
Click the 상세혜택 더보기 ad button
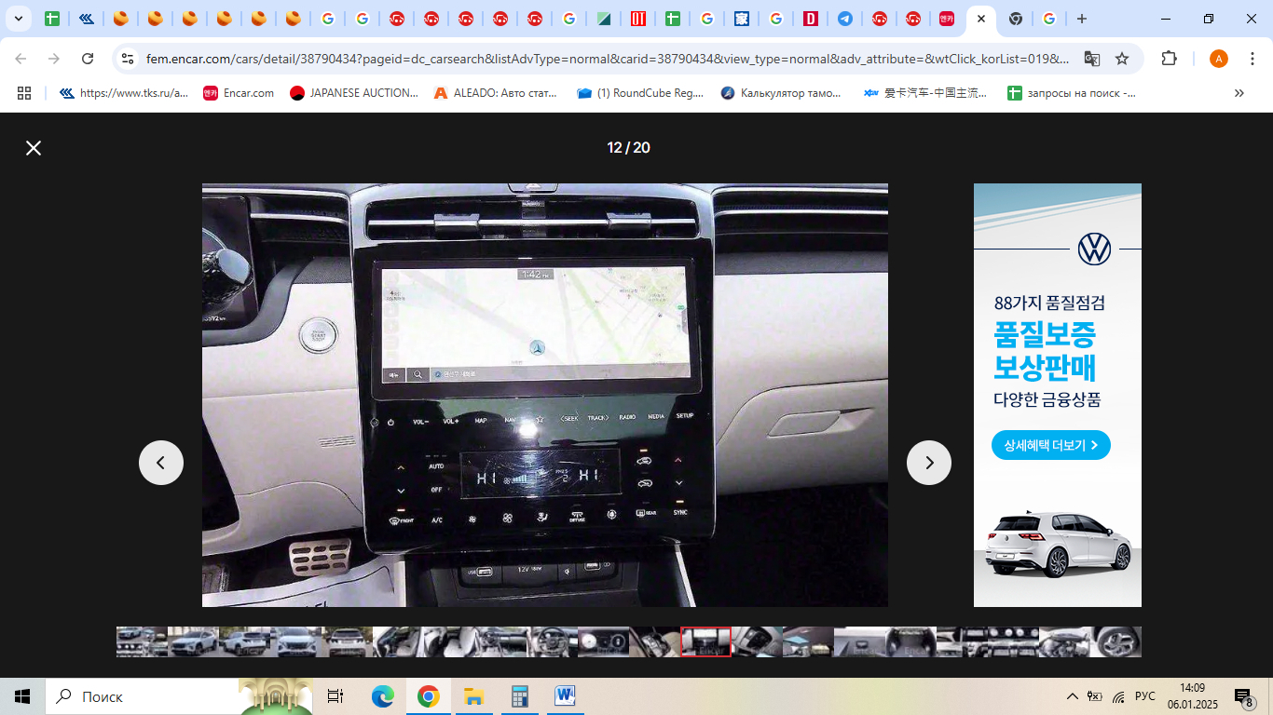(x=1050, y=445)
